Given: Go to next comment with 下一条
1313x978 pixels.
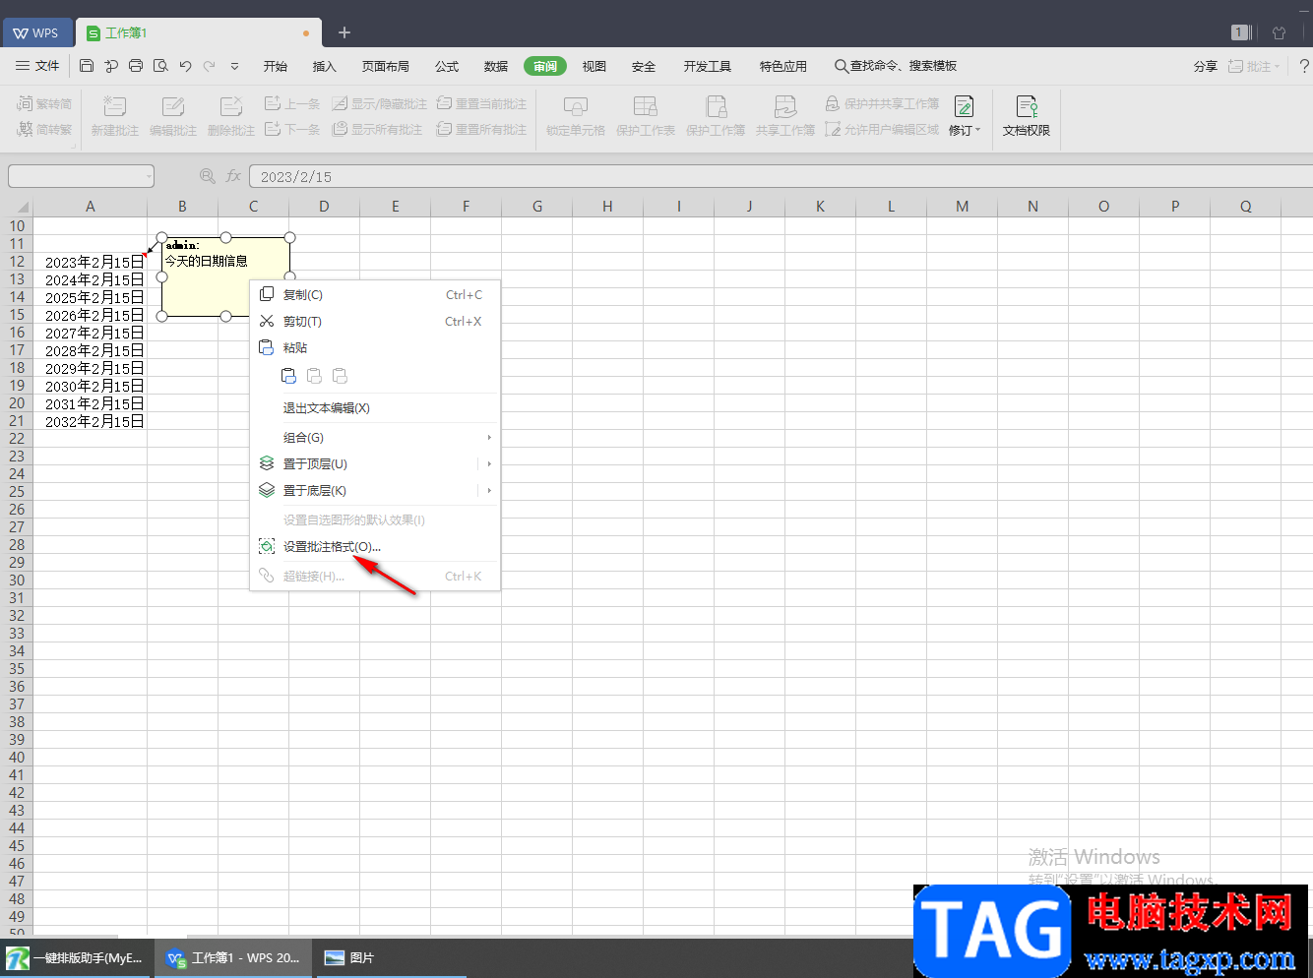Looking at the screenshot, I should (x=292, y=129).
